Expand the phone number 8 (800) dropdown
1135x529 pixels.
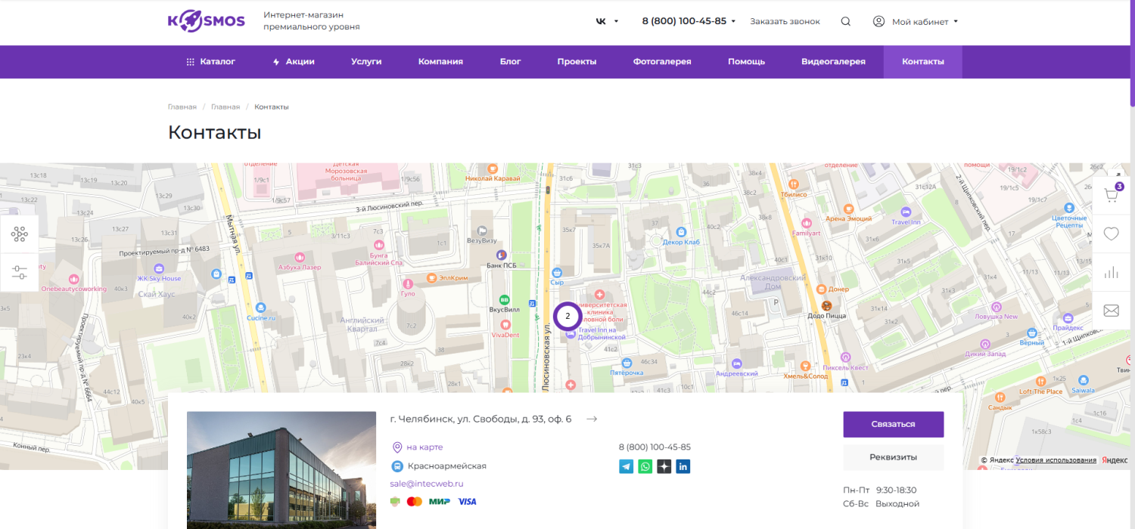(689, 21)
